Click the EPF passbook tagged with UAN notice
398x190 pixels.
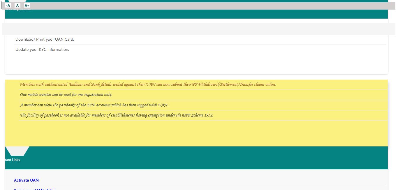coord(94,105)
